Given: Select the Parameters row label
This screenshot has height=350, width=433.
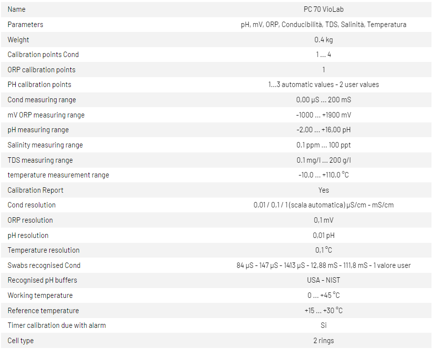Looking at the screenshot, I should coord(26,25).
